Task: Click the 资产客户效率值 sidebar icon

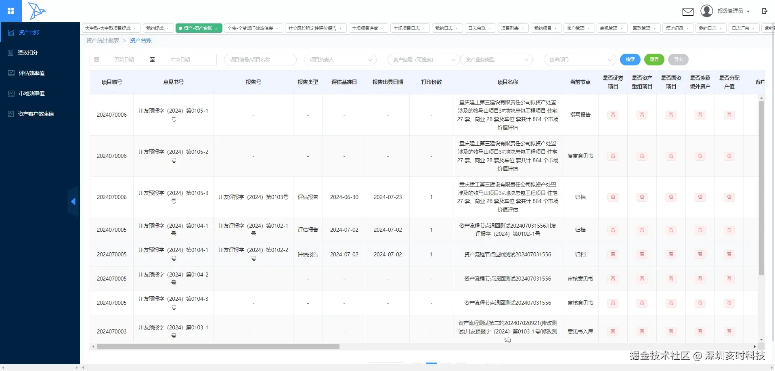Action: [x=11, y=114]
